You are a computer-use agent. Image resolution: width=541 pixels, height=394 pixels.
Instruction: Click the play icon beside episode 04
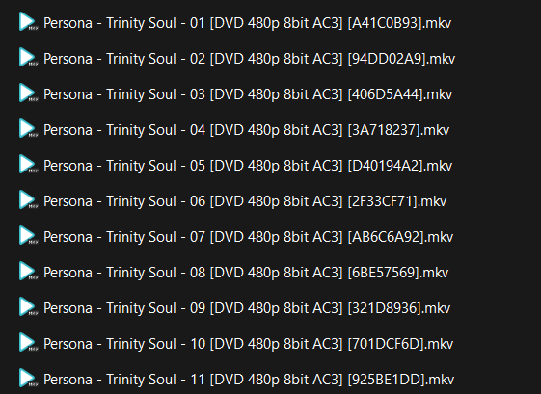click(28, 129)
